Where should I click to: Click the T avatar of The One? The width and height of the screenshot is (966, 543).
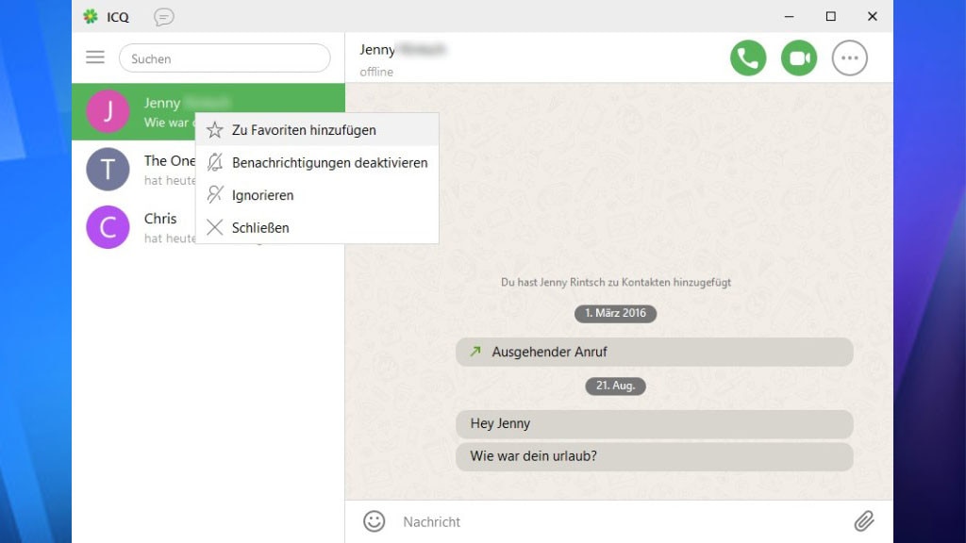pos(108,170)
